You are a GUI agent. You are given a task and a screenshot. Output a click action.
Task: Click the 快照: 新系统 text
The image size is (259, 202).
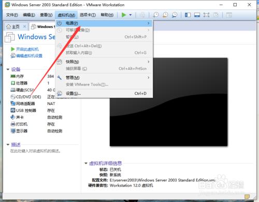click(110, 175)
